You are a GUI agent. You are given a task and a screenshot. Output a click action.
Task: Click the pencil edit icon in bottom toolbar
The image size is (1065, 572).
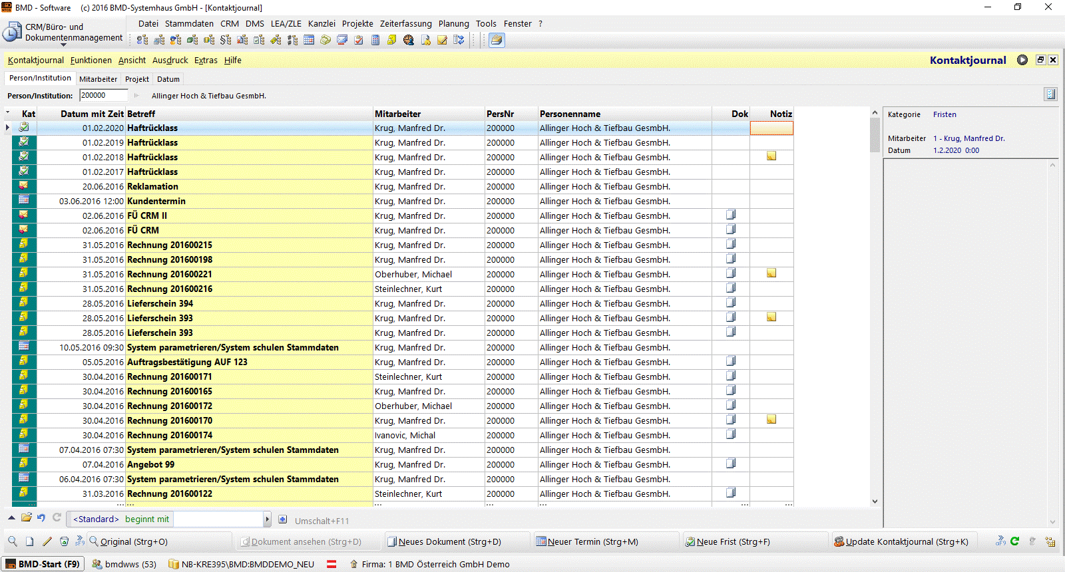click(47, 541)
